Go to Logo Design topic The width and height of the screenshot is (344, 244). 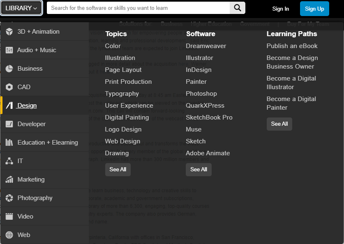click(x=123, y=129)
